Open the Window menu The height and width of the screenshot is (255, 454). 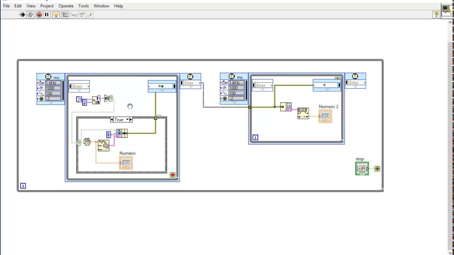[101, 6]
